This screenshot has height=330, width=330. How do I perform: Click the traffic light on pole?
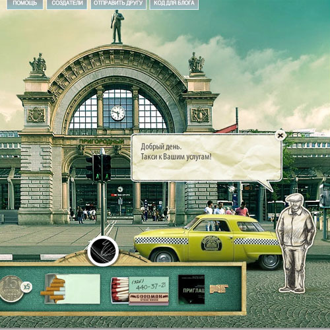[x=98, y=168]
